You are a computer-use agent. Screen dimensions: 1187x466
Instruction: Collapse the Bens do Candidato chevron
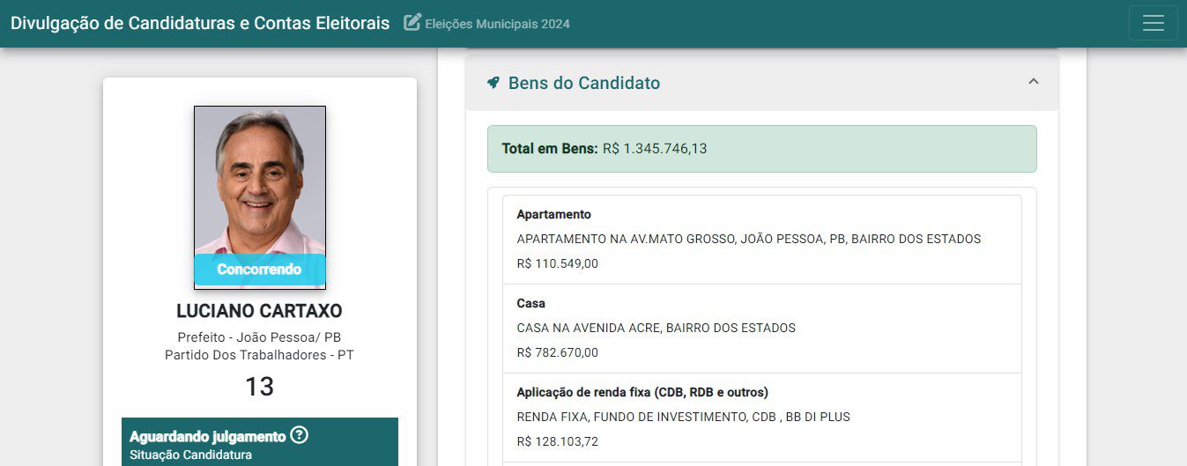click(1034, 82)
